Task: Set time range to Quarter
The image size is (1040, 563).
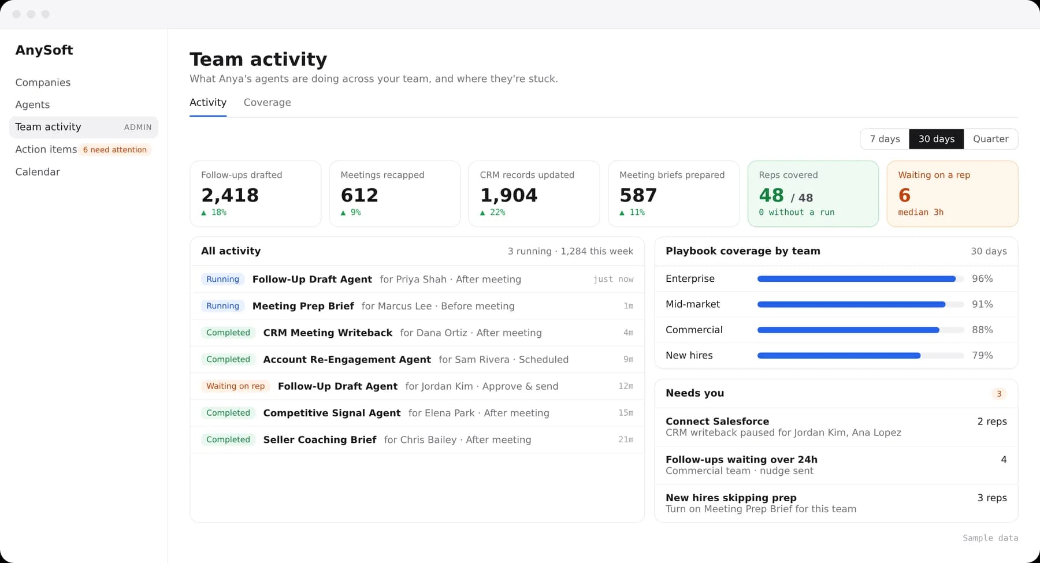Action: pos(990,139)
